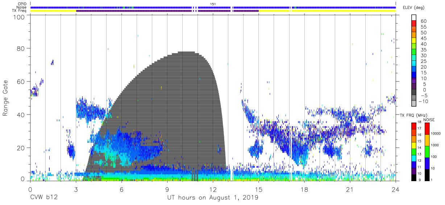Screen dimensions: 445x205
Task: Click the x-axis hour tick '9'
Action: 167,189
